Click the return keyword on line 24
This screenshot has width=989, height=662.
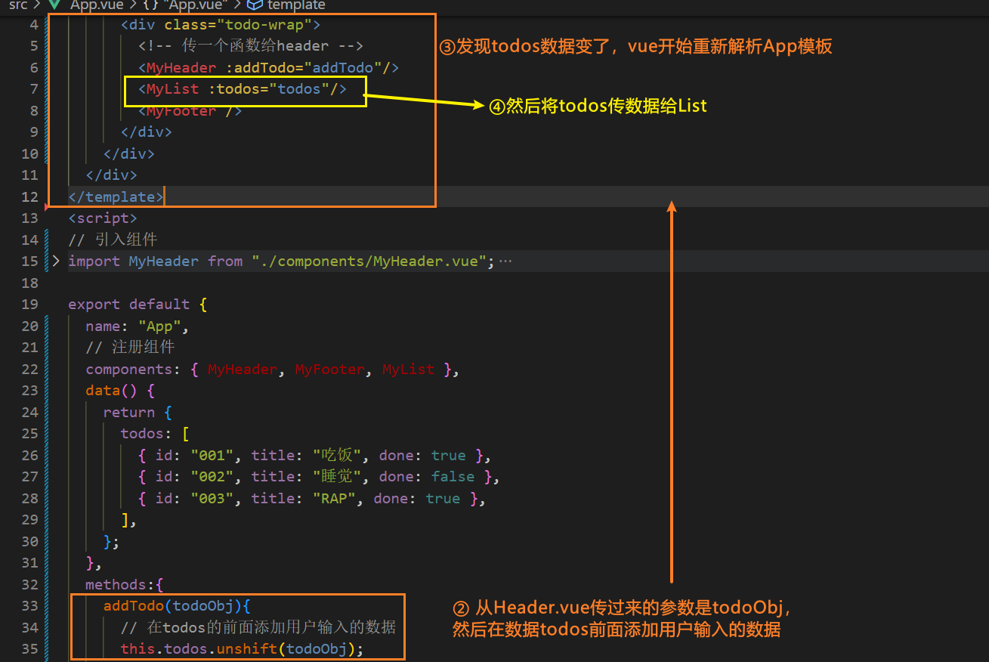[x=129, y=413]
